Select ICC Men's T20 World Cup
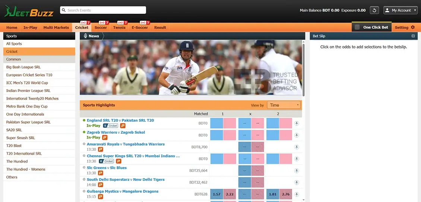This screenshot has height=202, width=421. point(39,83)
